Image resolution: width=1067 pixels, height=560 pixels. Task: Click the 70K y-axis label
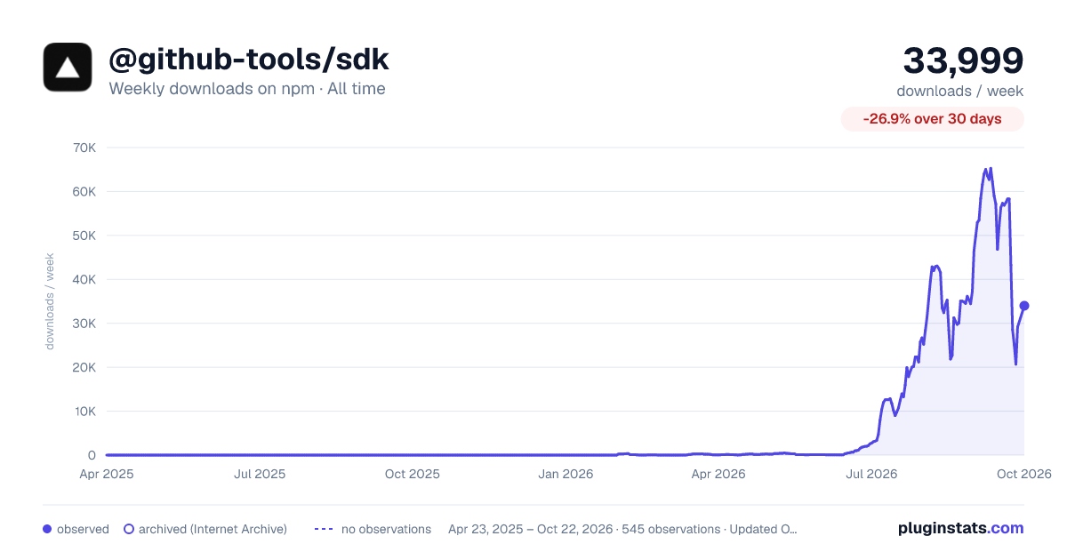(84, 148)
